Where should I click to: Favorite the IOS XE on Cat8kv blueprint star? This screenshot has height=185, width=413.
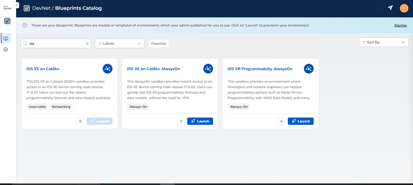click(x=81, y=121)
